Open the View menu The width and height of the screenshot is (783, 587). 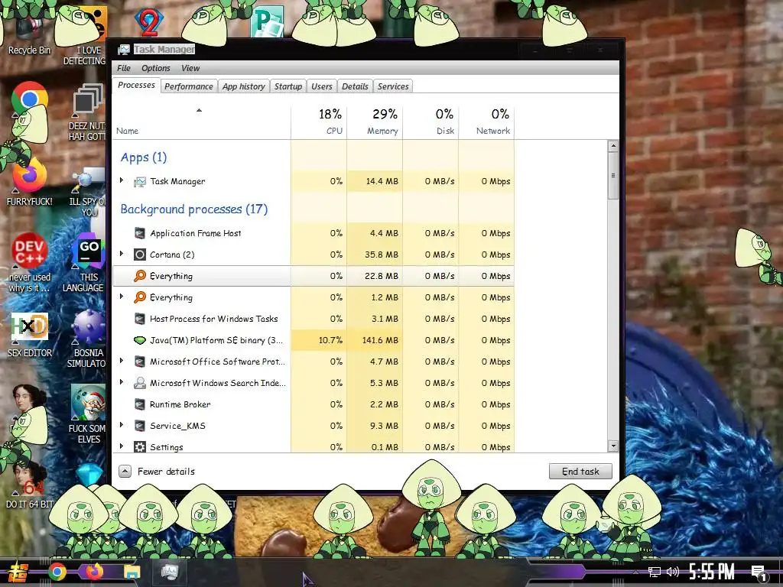(190, 68)
